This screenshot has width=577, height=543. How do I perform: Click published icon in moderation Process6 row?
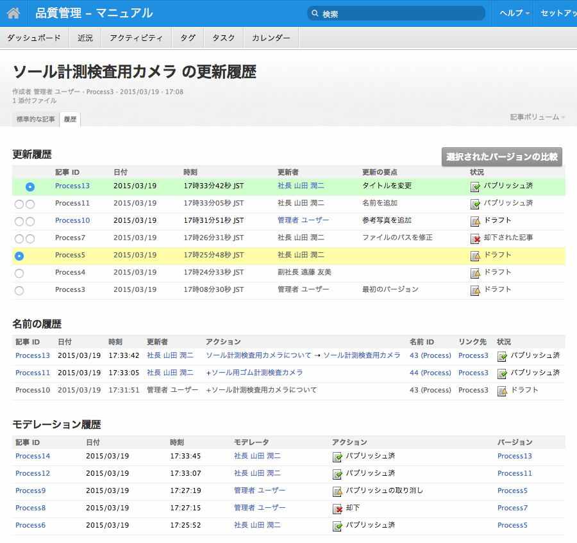coord(337,526)
